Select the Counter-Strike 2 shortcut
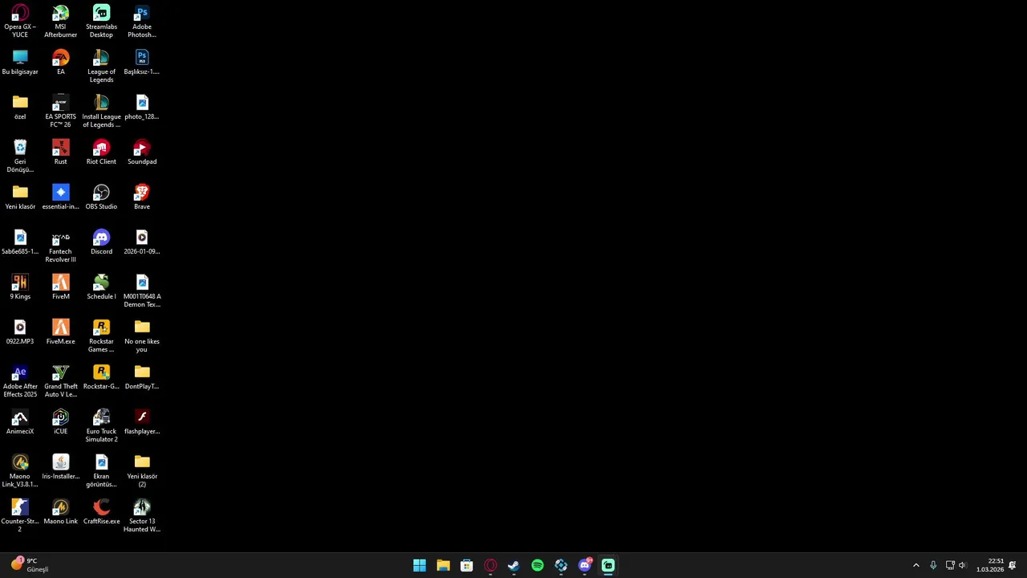1027x578 pixels. click(20, 516)
